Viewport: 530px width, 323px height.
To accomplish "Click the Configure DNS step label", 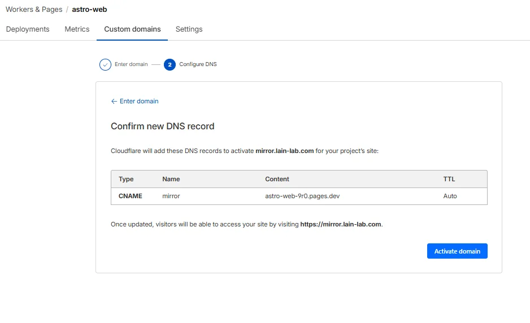I will [198, 64].
